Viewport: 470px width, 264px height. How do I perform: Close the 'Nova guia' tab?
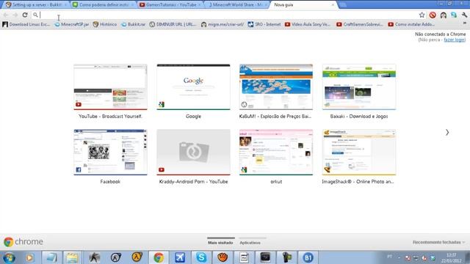click(x=333, y=5)
